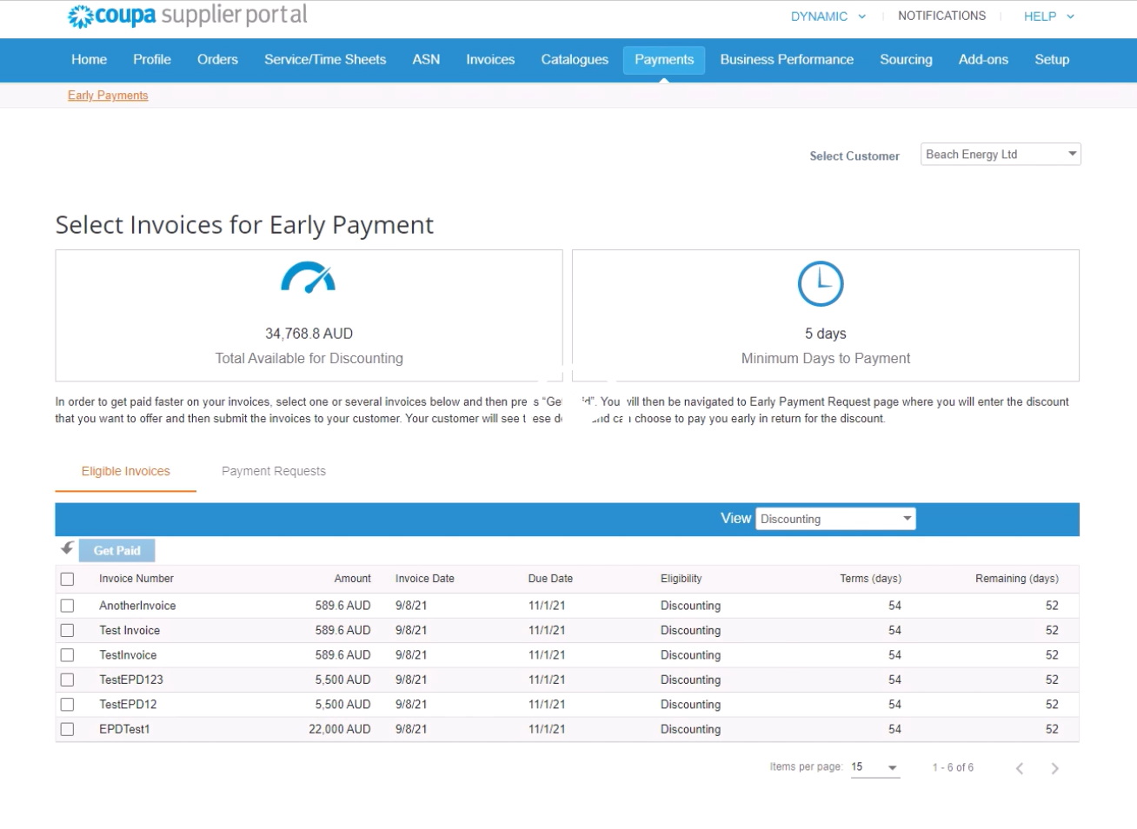Click the TestEPD123 invoice number
This screenshot has width=1137, height=829.
(x=131, y=680)
